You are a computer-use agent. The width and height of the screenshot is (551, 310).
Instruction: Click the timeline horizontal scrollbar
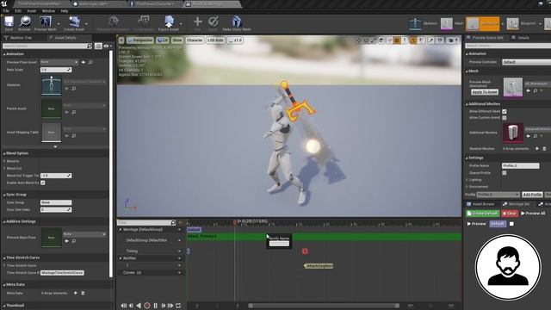tap(324, 306)
